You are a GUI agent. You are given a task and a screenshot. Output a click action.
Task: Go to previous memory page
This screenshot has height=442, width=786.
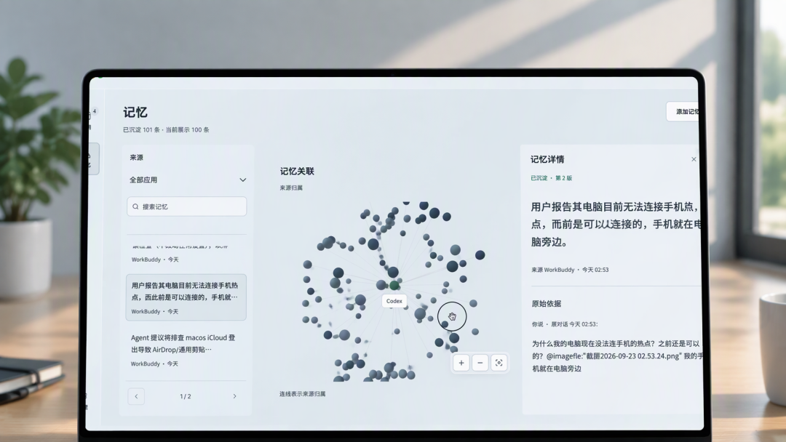(x=136, y=396)
